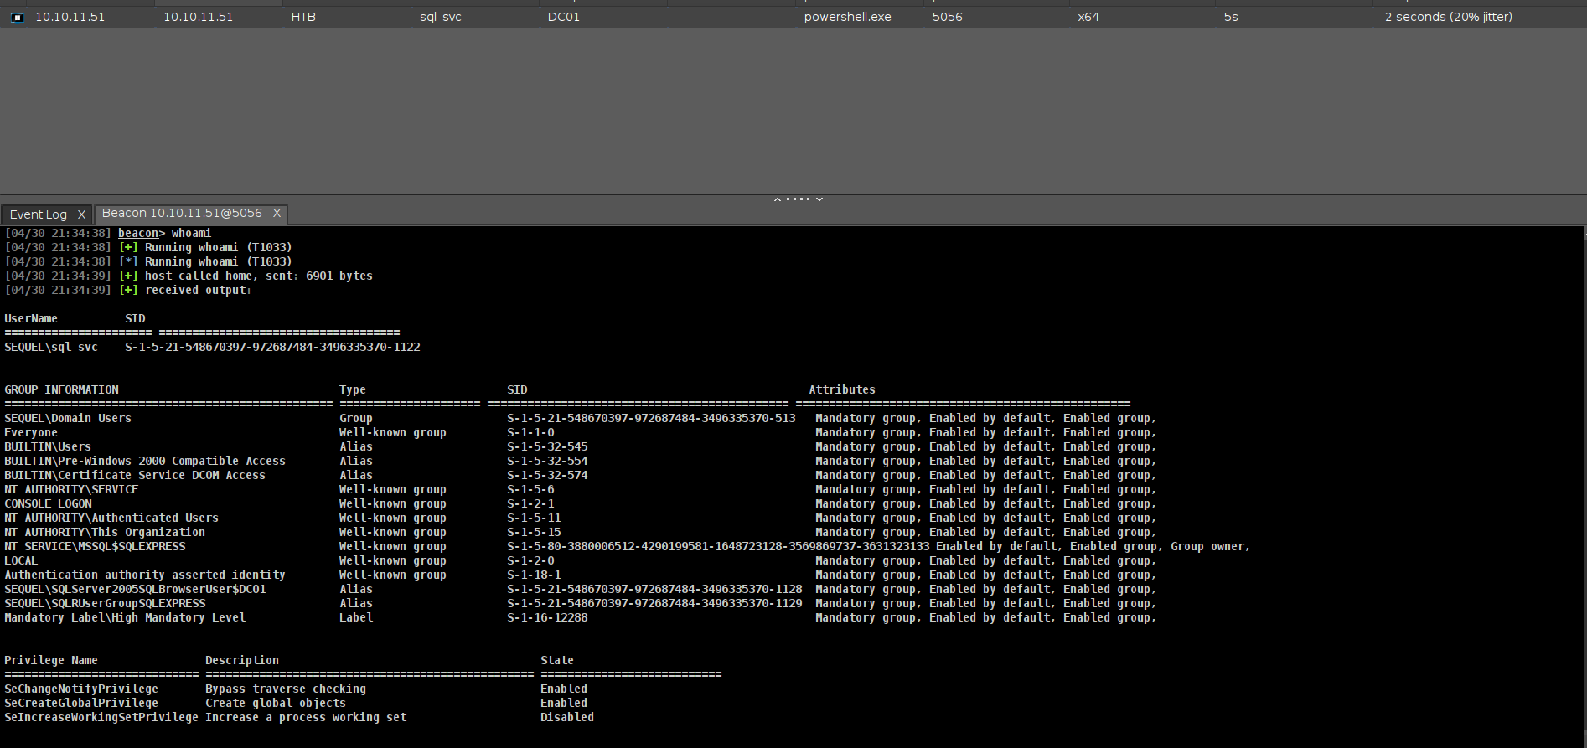Click the powershell.exe process cell

tap(848, 17)
